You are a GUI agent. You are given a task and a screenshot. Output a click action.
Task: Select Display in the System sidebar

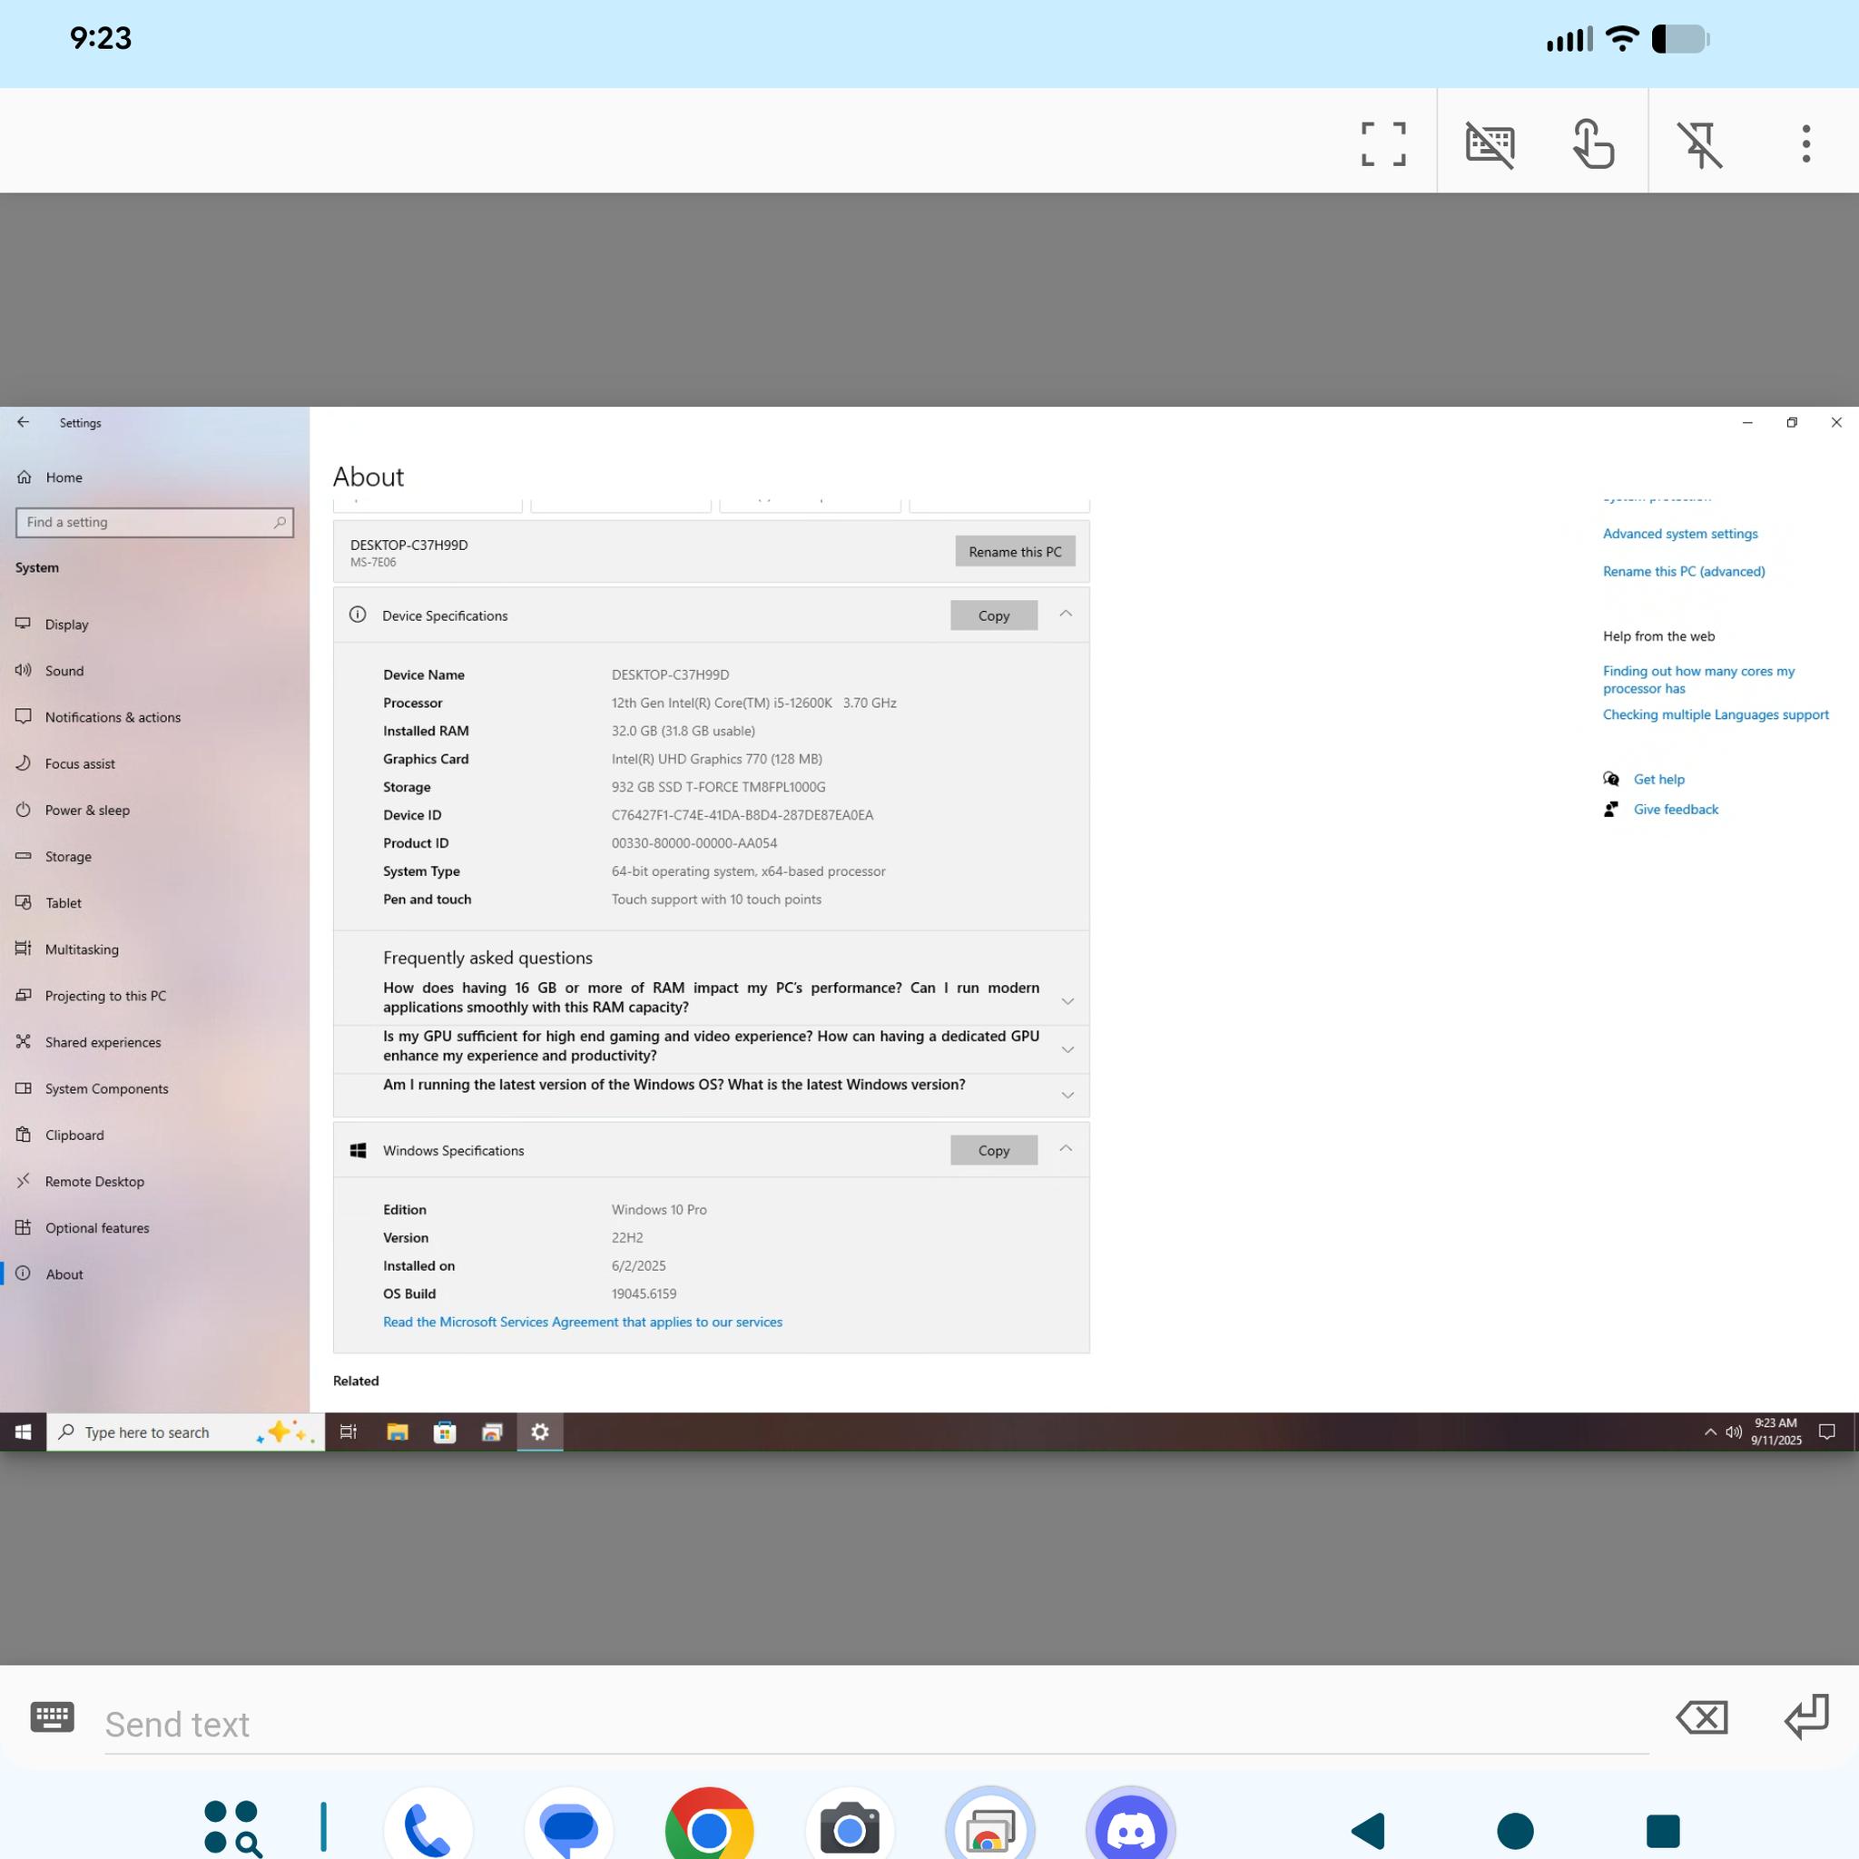66,625
